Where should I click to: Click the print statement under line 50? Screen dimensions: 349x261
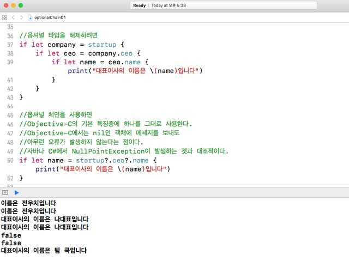click(x=103, y=169)
